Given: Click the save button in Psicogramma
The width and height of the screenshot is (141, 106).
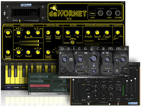Looking at the screenshot, I should (x=113, y=76).
